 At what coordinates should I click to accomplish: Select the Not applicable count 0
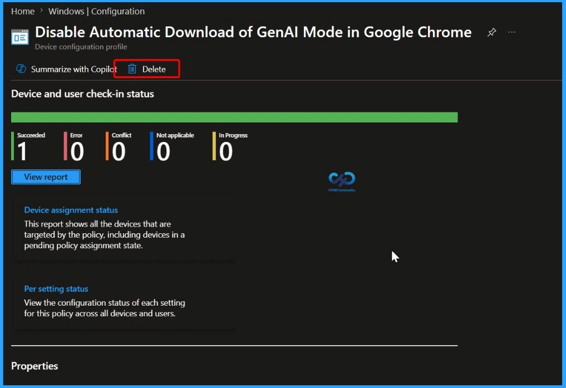163,151
